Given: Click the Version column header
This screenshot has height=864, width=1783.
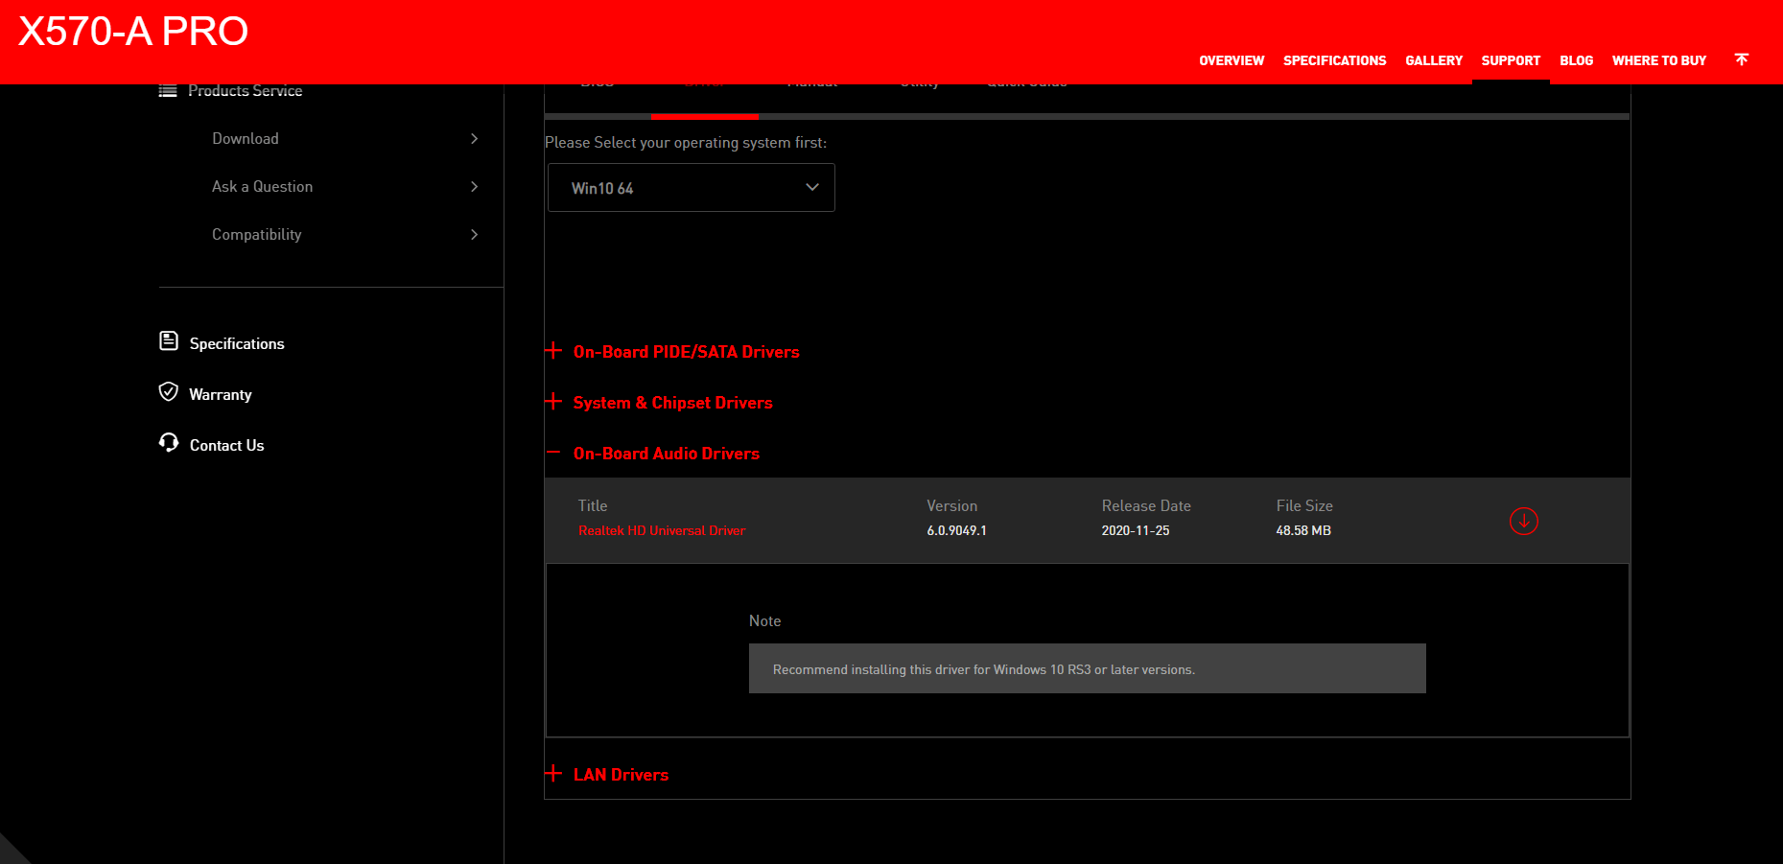Looking at the screenshot, I should 952,506.
